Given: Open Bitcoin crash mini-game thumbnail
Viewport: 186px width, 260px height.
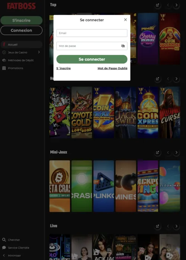Looking at the screenshot, I should 60,186.
